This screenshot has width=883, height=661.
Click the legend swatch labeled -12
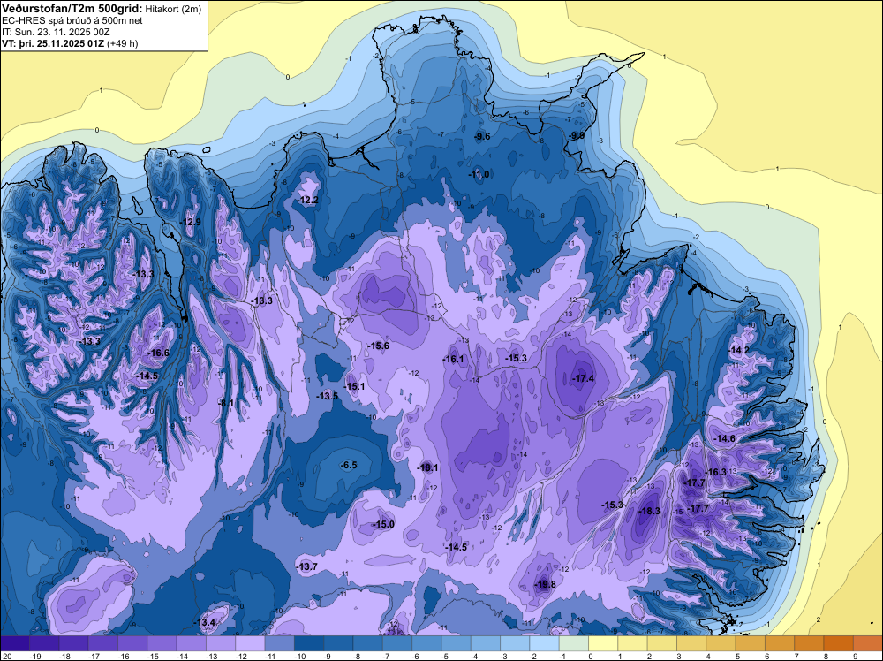coord(250,643)
